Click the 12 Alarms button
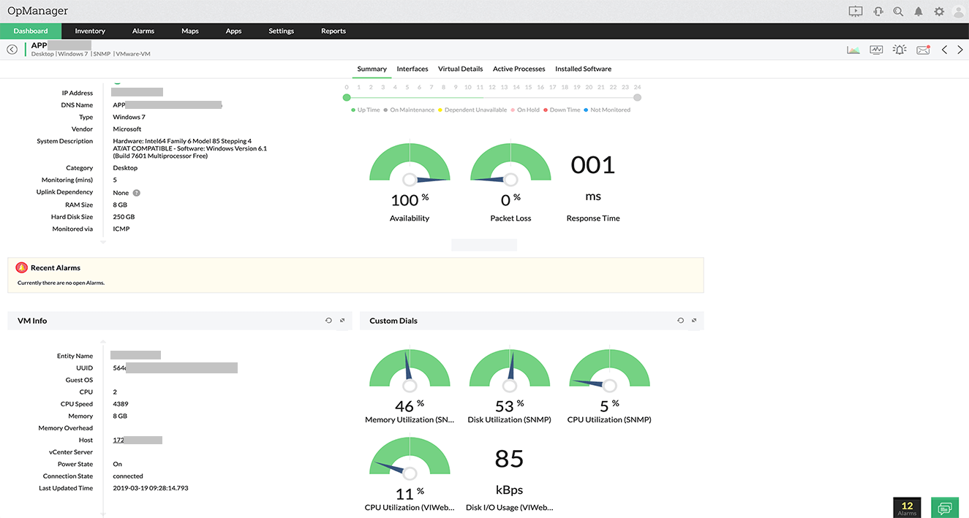Viewport: 969px width, 518px height. 907,507
